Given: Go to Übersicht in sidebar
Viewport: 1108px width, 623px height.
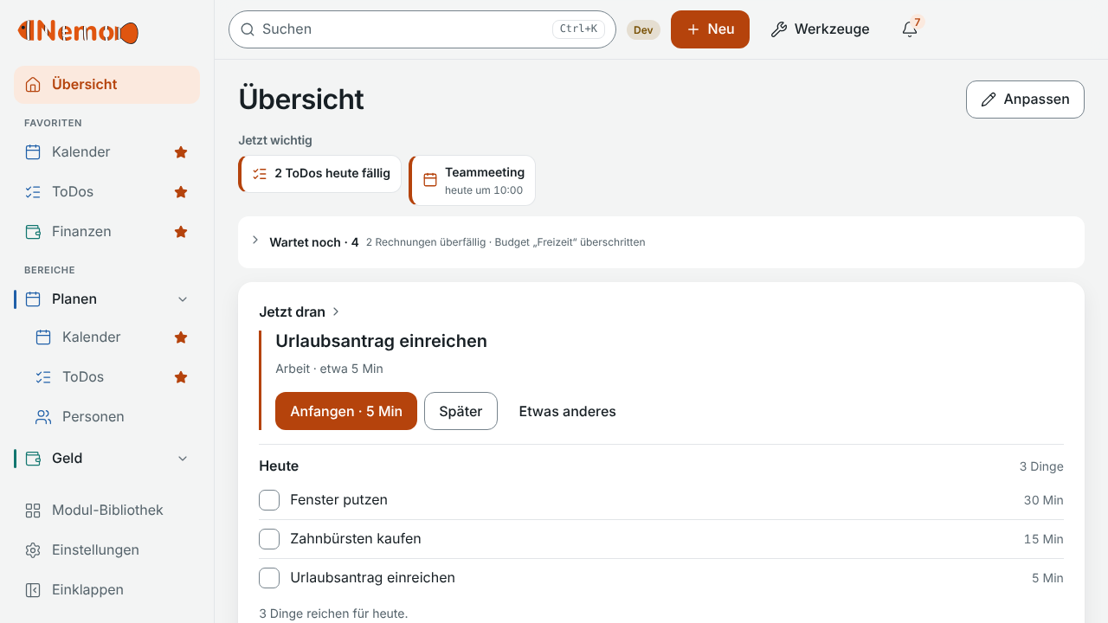Looking at the screenshot, I should (x=106, y=85).
